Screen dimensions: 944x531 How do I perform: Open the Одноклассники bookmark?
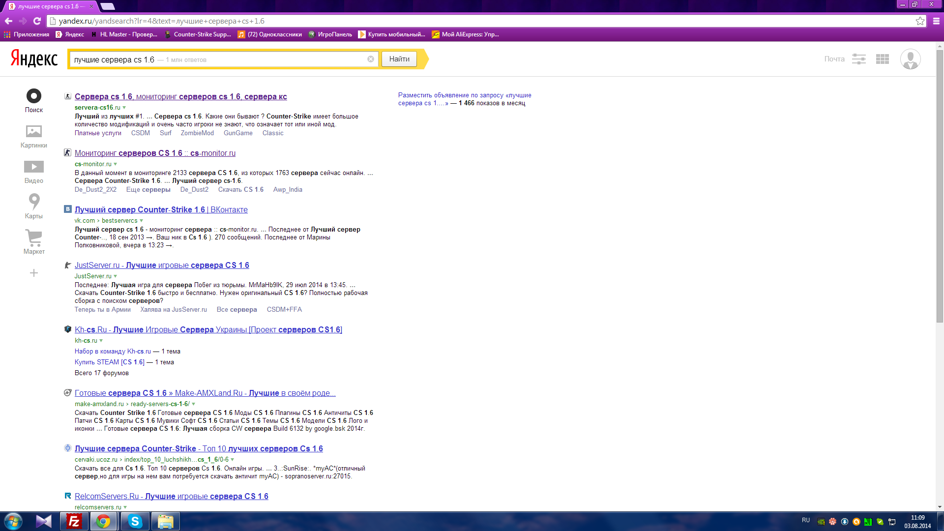coord(270,34)
